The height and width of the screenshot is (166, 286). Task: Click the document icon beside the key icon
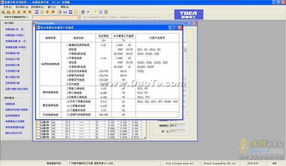coord(100,12)
